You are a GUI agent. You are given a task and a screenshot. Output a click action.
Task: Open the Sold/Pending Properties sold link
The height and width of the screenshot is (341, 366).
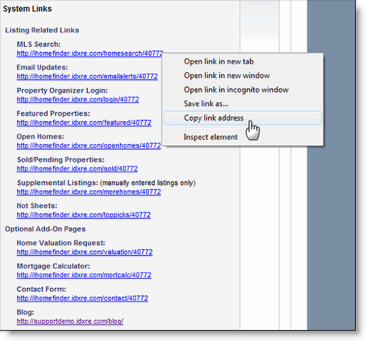77,169
